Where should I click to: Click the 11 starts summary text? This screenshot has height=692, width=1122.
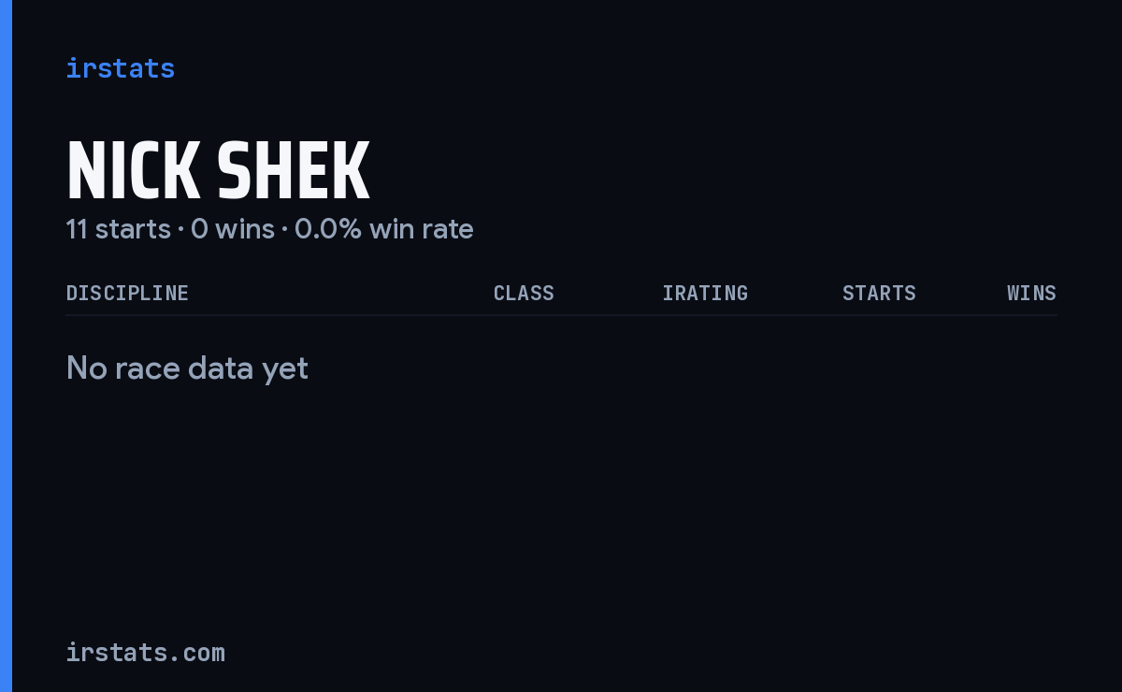coord(119,229)
